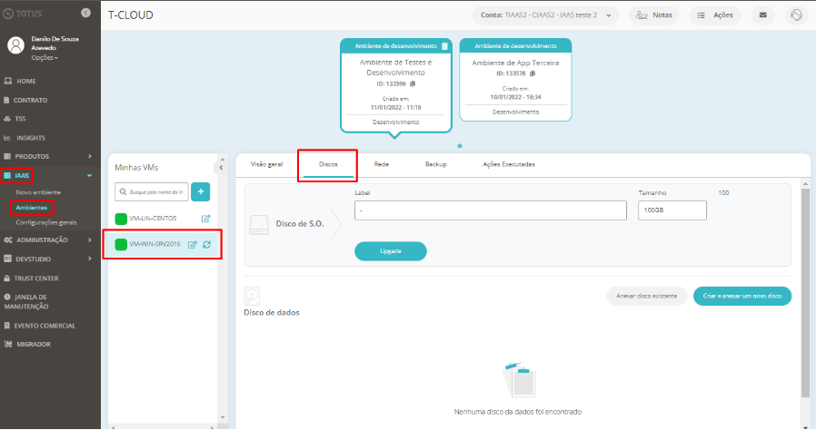The height and width of the screenshot is (430, 817).
Task: Switch to Backup tab
Action: [x=435, y=164]
